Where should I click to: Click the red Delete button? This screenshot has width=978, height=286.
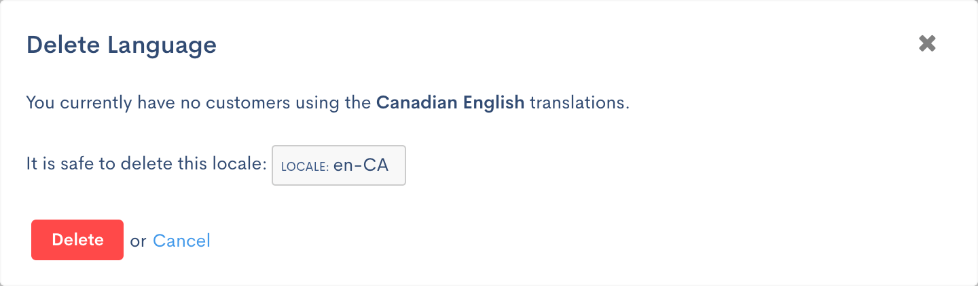pyautogui.click(x=77, y=240)
